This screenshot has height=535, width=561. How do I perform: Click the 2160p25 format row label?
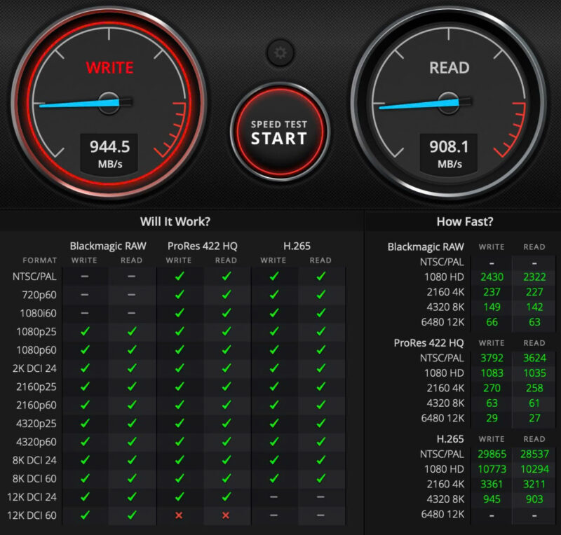36,387
